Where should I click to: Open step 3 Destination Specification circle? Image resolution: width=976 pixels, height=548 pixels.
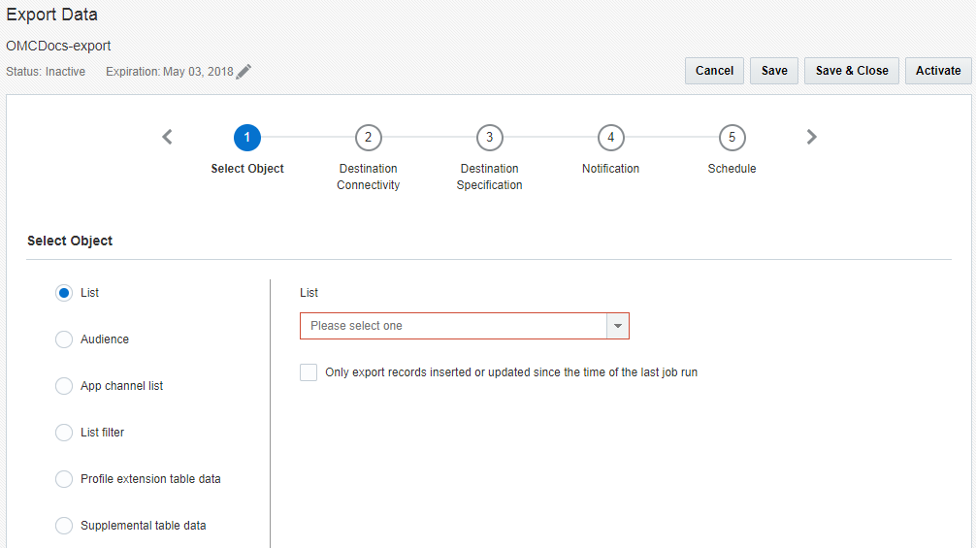click(490, 138)
